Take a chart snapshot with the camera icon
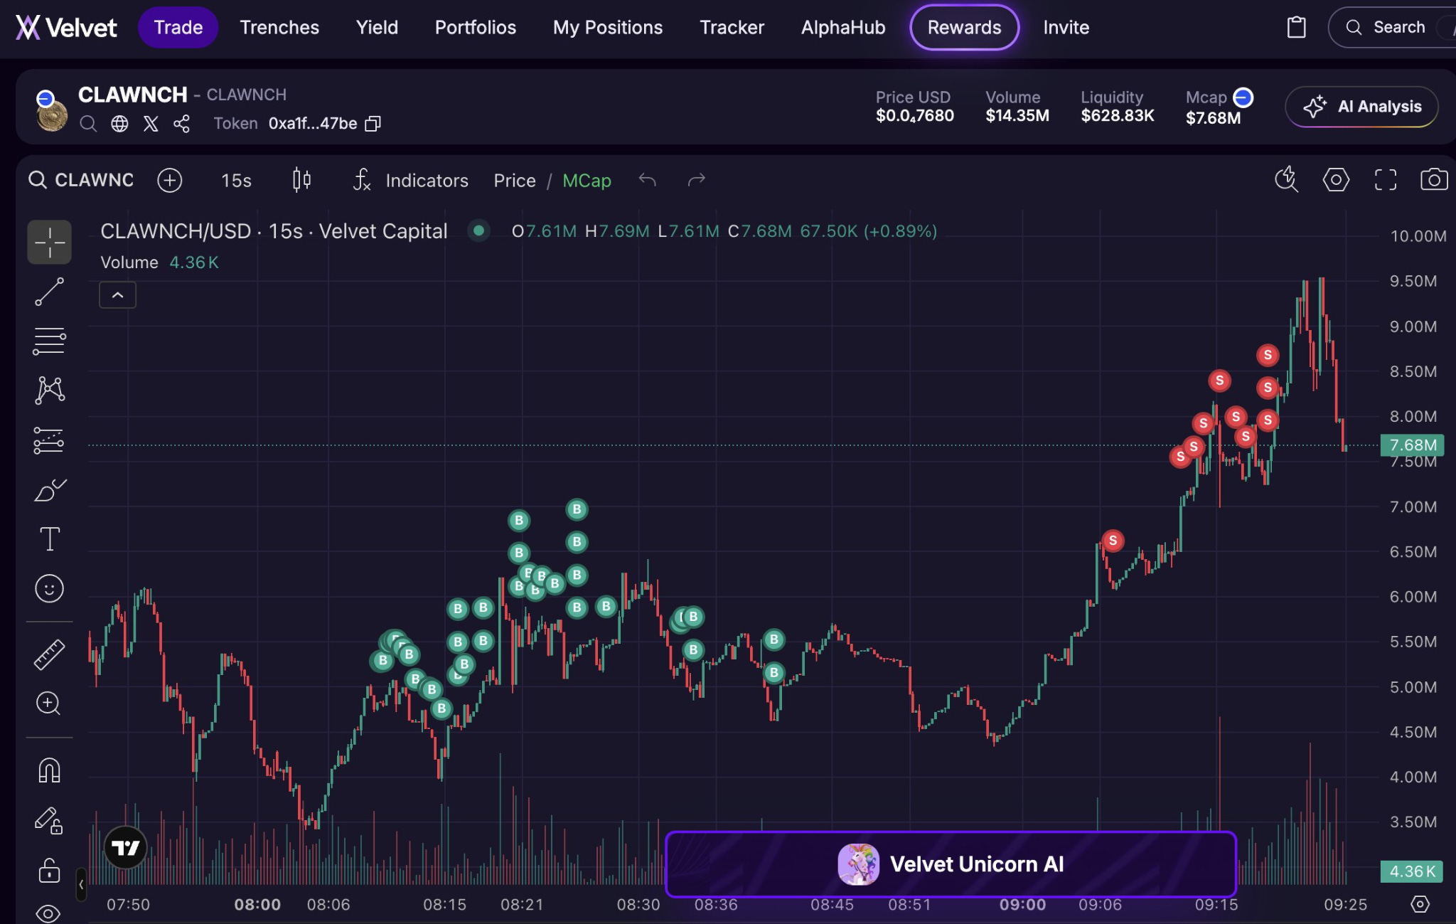This screenshot has width=1456, height=924. (x=1433, y=180)
